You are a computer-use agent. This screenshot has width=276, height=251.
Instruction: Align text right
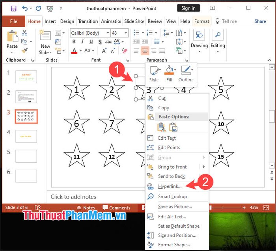[153, 51]
